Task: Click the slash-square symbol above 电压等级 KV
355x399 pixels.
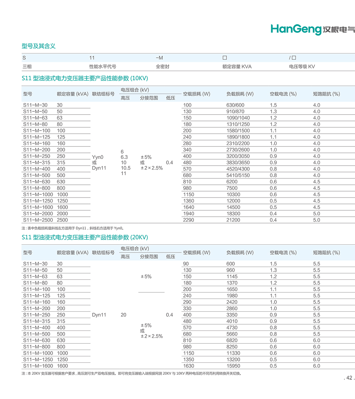Action: [x=293, y=57]
